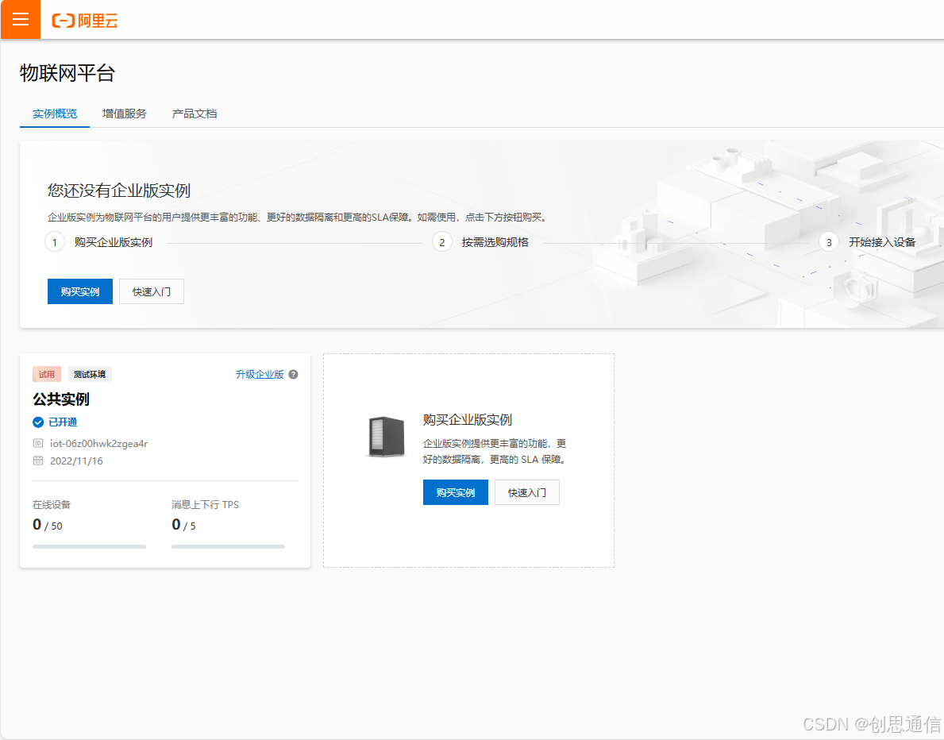Click step 3 circle 开始接入设备
This screenshot has width=944, height=740.
pos(829,242)
